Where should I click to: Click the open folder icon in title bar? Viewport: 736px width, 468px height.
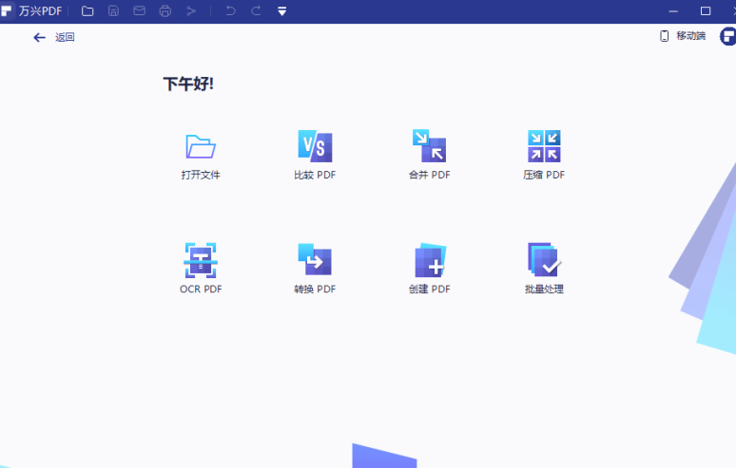tap(87, 11)
